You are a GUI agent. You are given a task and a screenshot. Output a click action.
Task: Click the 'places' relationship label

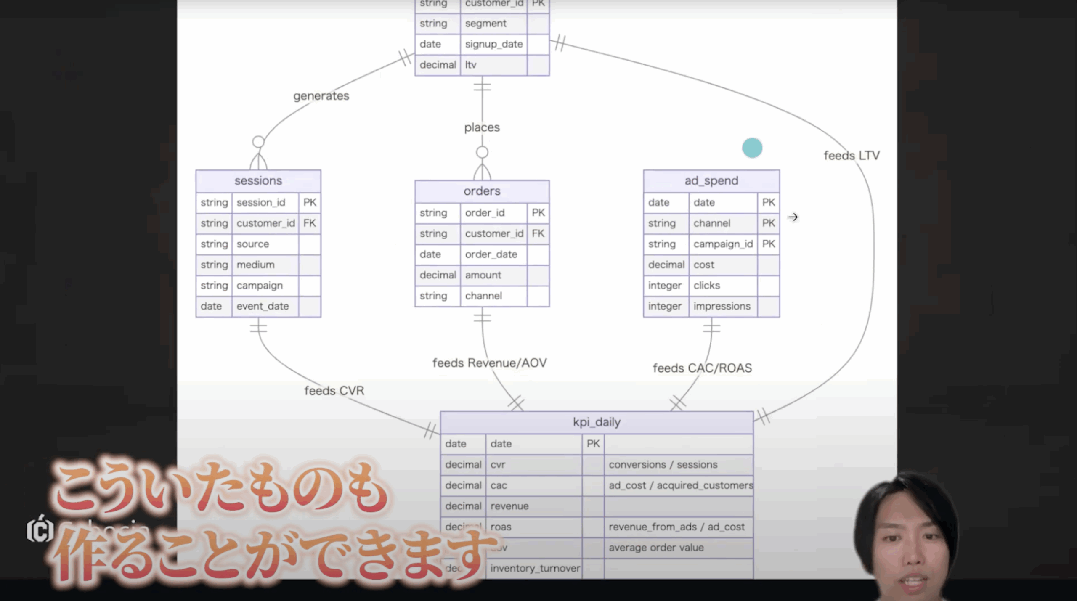tap(482, 127)
